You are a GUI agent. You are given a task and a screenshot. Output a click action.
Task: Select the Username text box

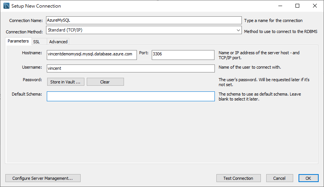130,68
